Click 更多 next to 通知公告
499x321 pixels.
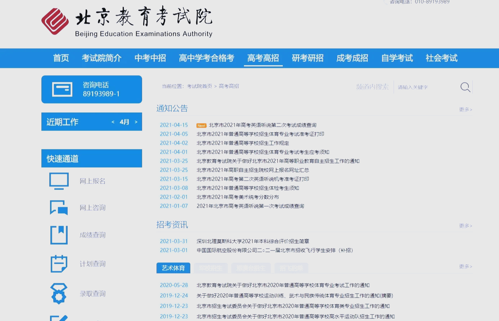pos(466,109)
